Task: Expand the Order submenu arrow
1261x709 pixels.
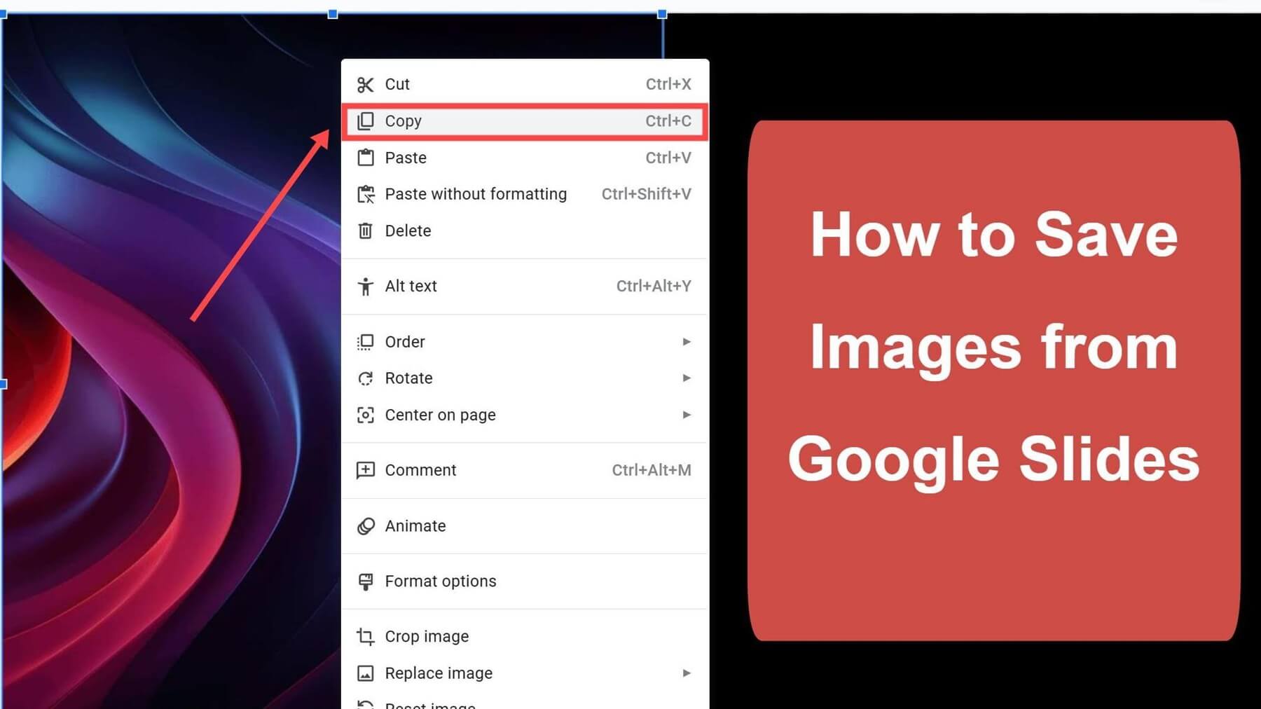Action: (x=687, y=342)
